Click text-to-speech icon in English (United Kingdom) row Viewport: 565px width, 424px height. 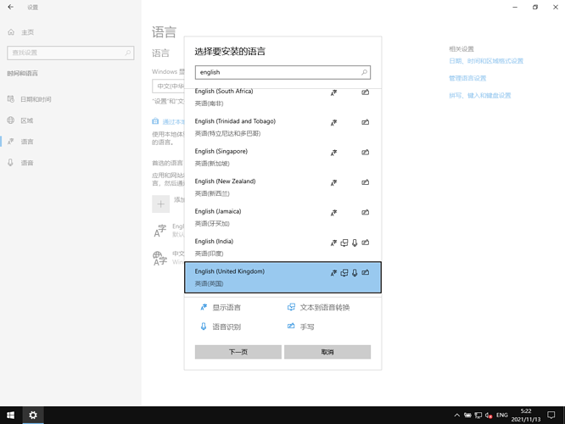point(344,273)
